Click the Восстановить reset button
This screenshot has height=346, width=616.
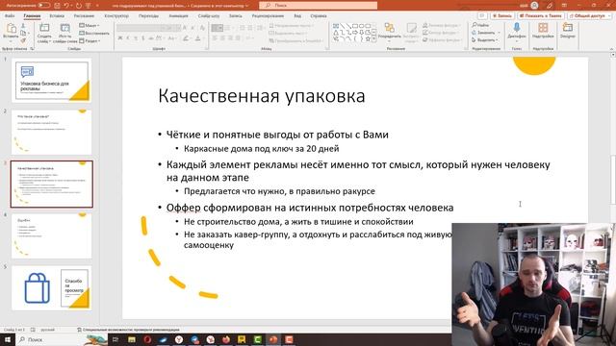(94, 33)
